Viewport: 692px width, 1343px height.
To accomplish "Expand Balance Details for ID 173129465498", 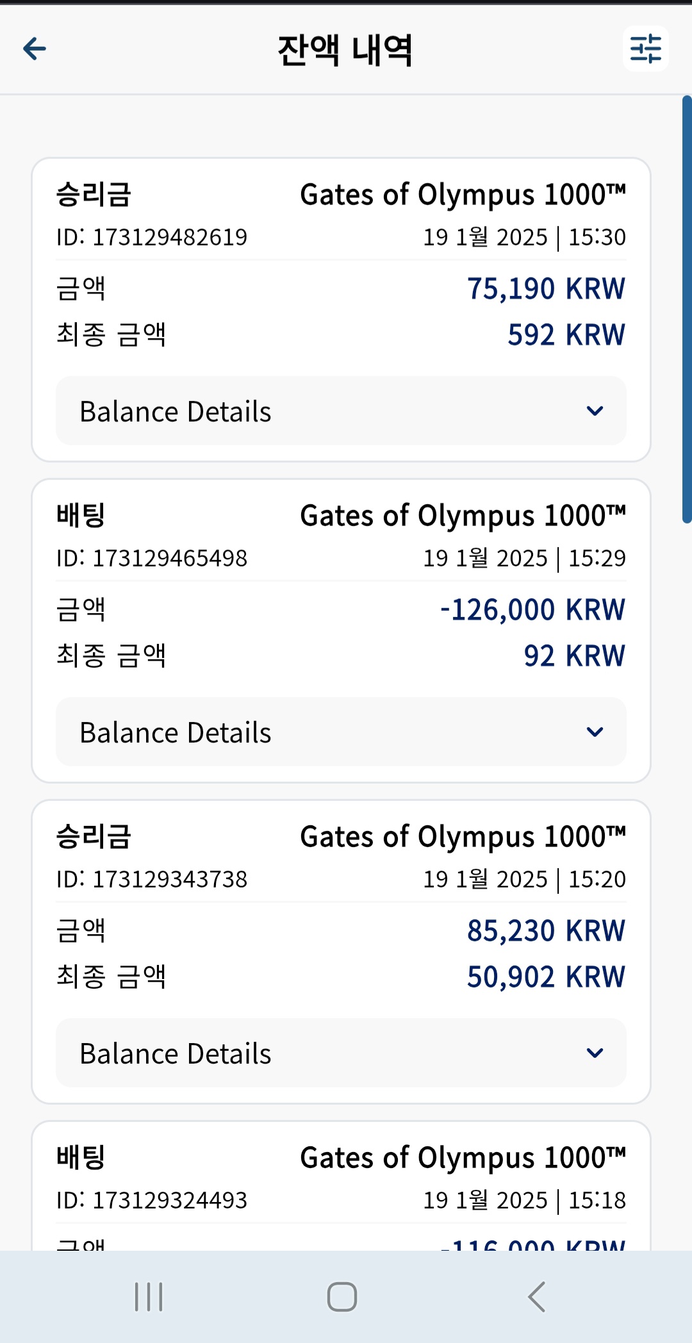I will (341, 732).
